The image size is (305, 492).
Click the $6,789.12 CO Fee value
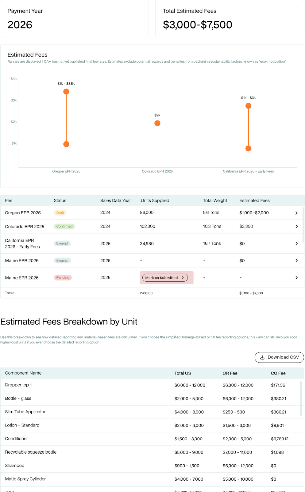pyautogui.click(x=280, y=439)
